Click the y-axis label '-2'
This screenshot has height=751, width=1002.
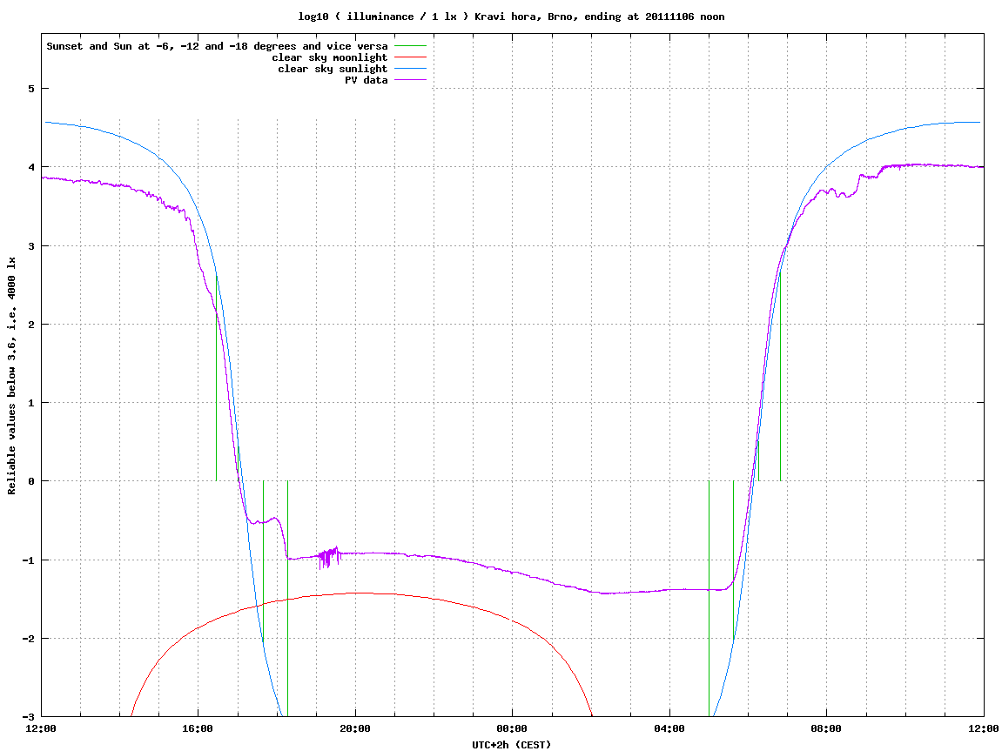pos(28,639)
